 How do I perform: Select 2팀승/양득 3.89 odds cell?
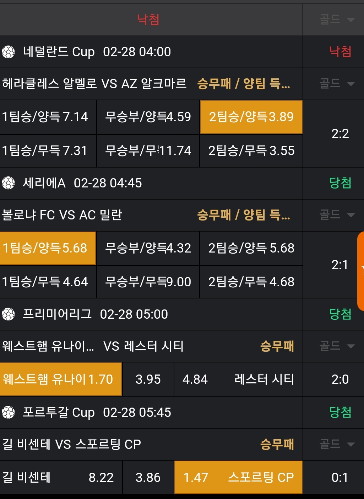(251, 117)
